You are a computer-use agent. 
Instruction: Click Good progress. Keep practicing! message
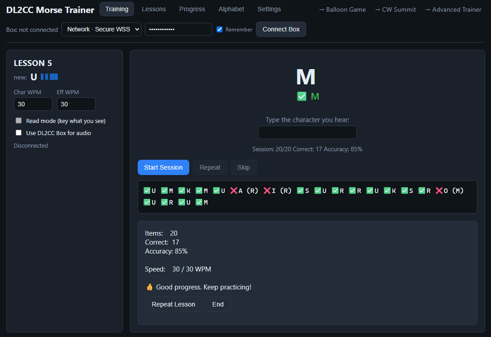point(204,287)
